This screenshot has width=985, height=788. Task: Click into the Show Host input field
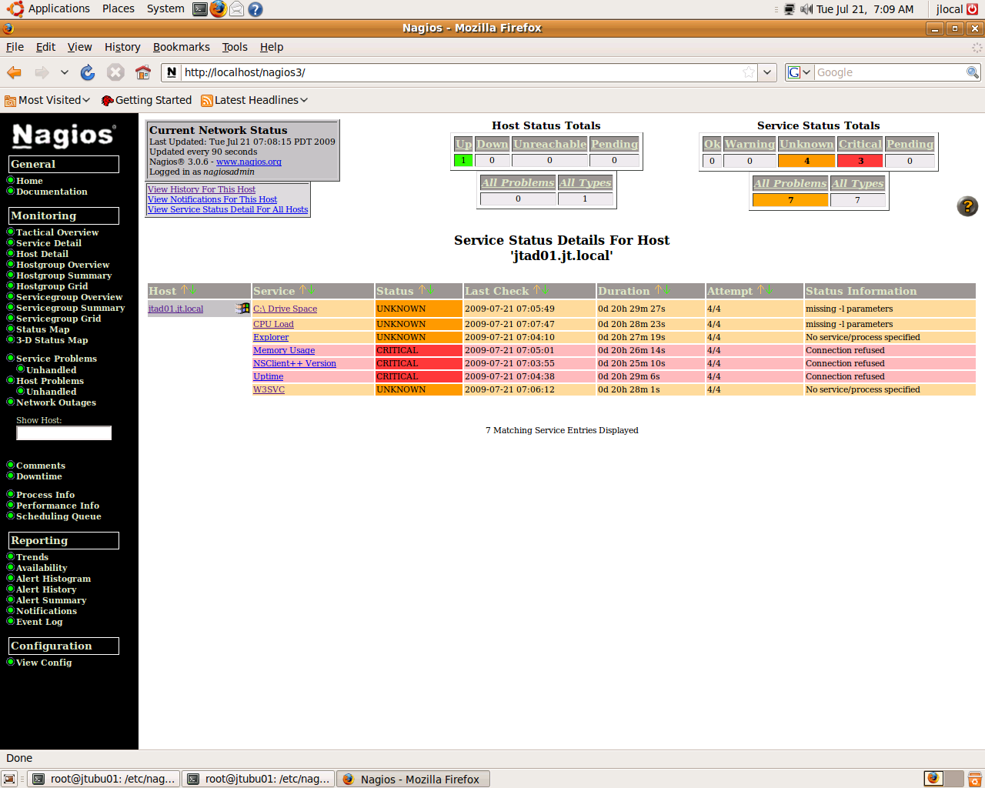click(x=64, y=433)
